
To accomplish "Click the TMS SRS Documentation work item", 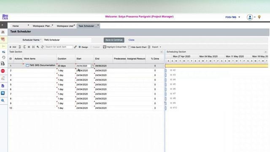I will click(42, 65).
